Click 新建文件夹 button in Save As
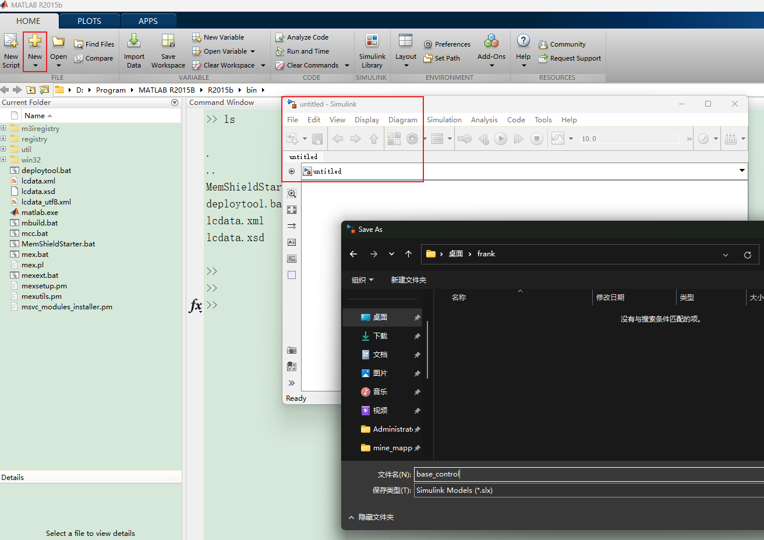Viewport: 764px width, 540px height. click(x=409, y=280)
